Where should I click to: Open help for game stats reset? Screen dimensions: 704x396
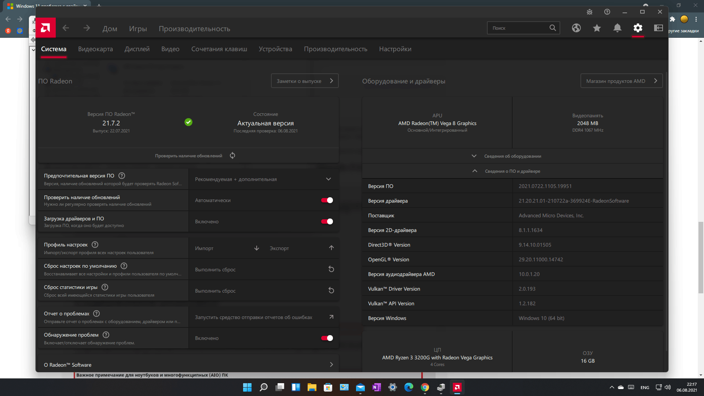[x=105, y=287]
